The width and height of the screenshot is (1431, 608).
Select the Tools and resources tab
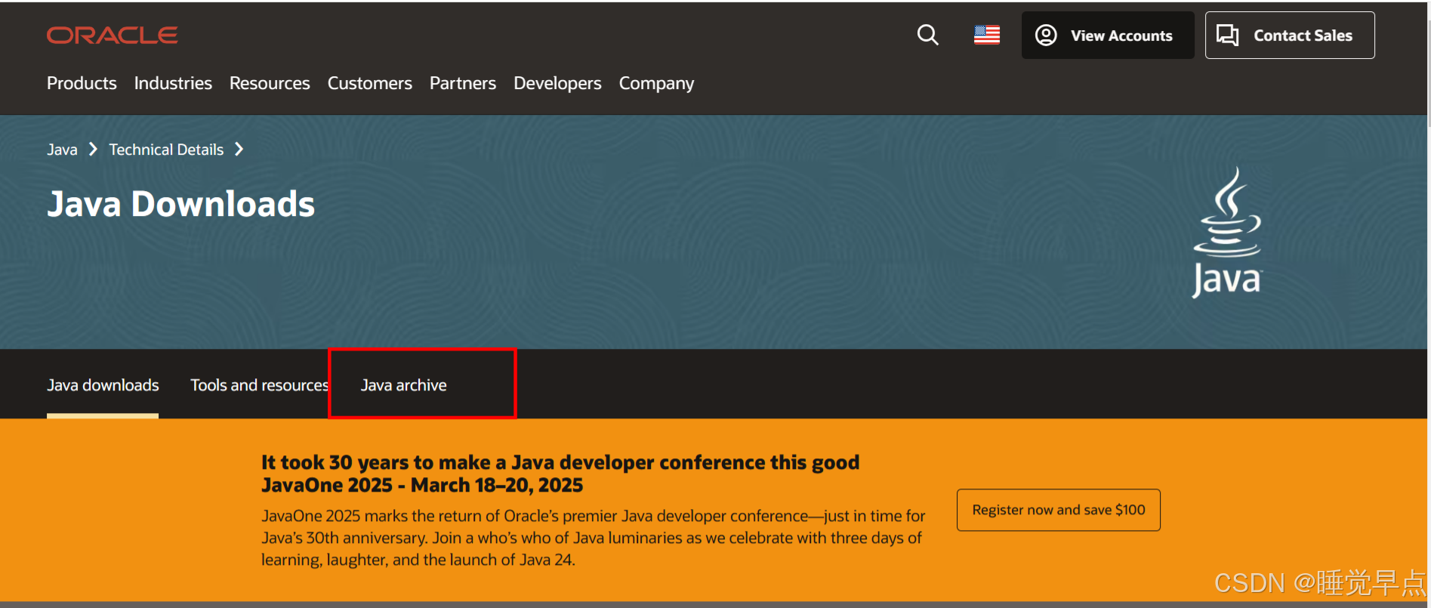[x=259, y=385]
